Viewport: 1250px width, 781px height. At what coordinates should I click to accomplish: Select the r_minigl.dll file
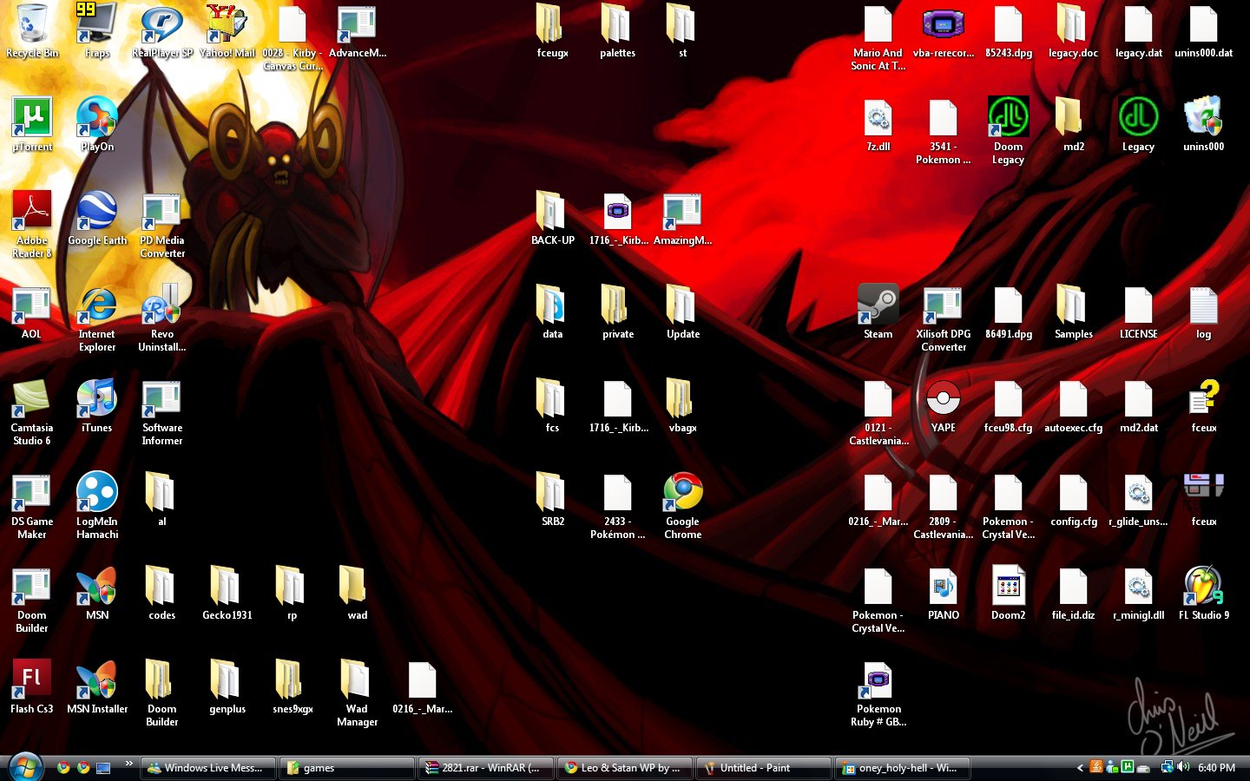pyautogui.click(x=1139, y=594)
